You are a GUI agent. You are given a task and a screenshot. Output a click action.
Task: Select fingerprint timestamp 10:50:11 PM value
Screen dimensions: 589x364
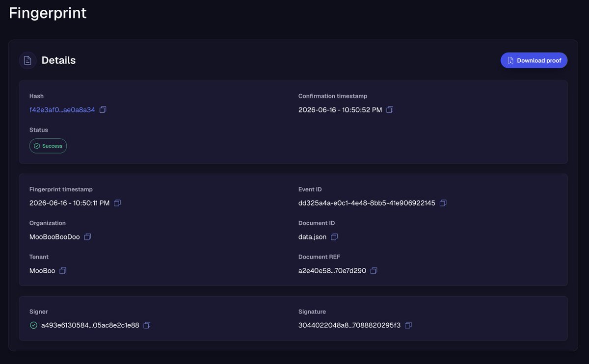point(70,203)
